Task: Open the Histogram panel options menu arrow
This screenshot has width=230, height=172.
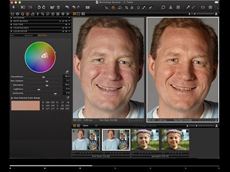Action: (69, 18)
